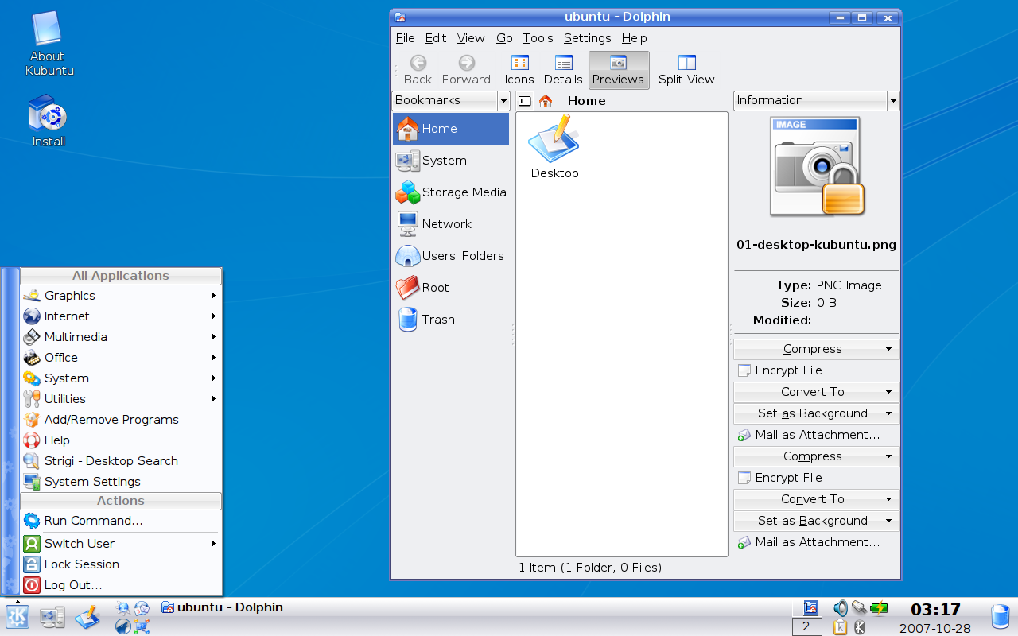This screenshot has height=636, width=1018.
Task: Click the network cable tray icon
Action: click(859, 609)
